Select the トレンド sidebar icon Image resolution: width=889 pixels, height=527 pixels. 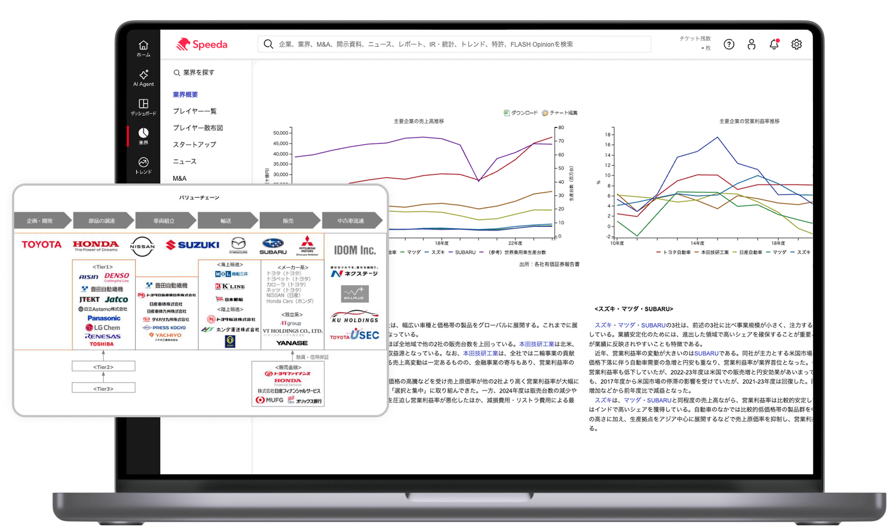[143, 166]
